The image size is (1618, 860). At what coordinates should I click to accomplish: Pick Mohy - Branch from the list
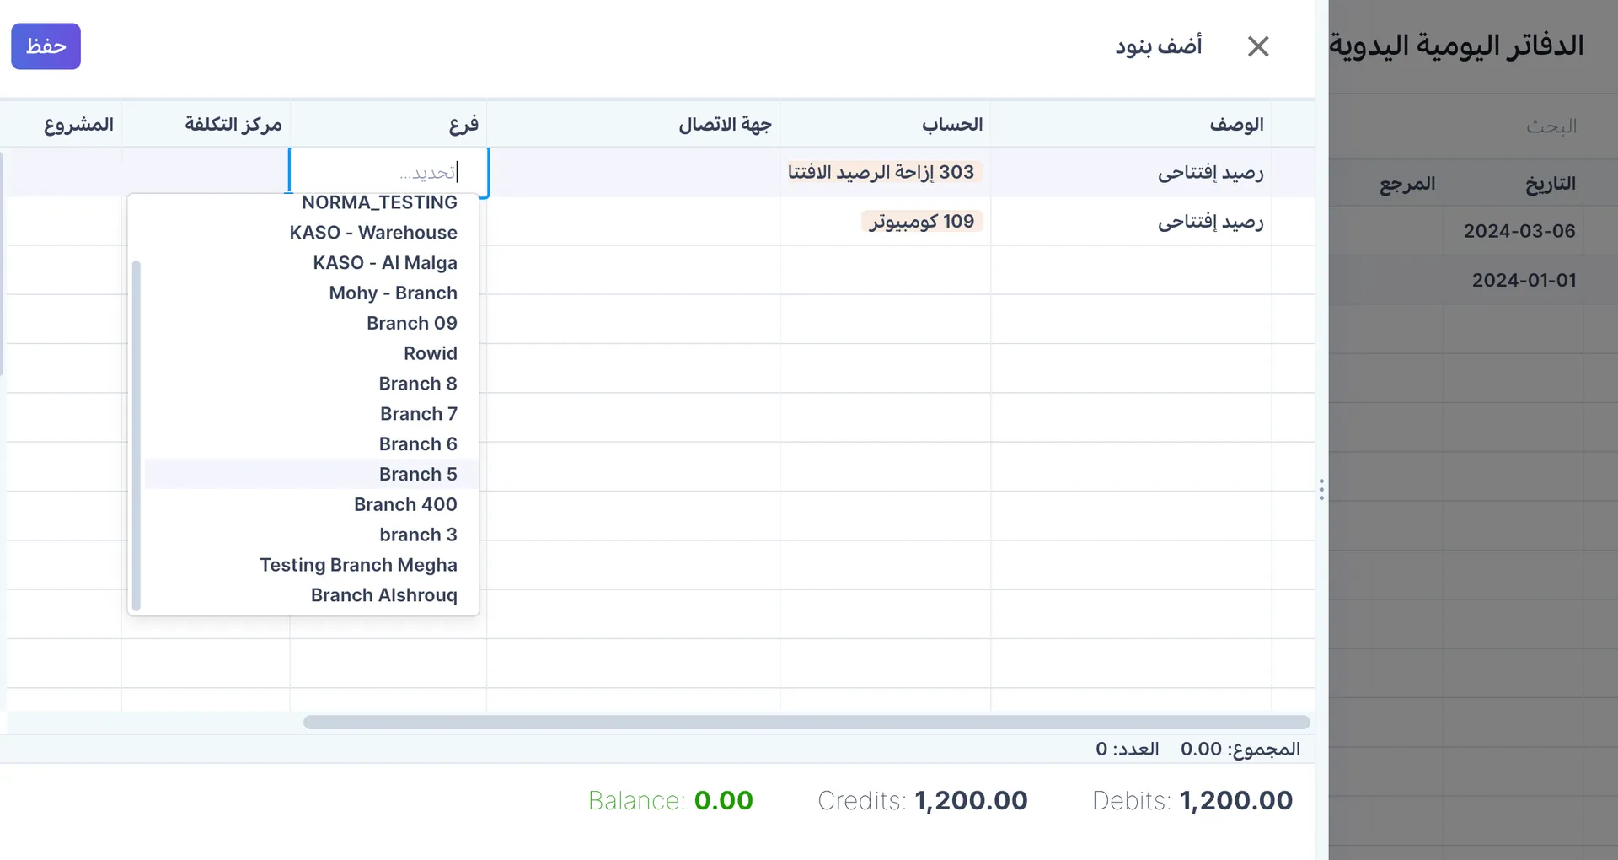click(x=393, y=293)
